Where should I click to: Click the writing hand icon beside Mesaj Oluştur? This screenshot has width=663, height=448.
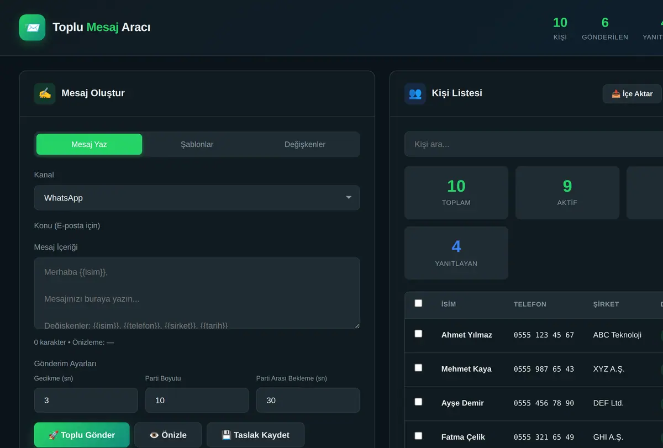(x=45, y=93)
